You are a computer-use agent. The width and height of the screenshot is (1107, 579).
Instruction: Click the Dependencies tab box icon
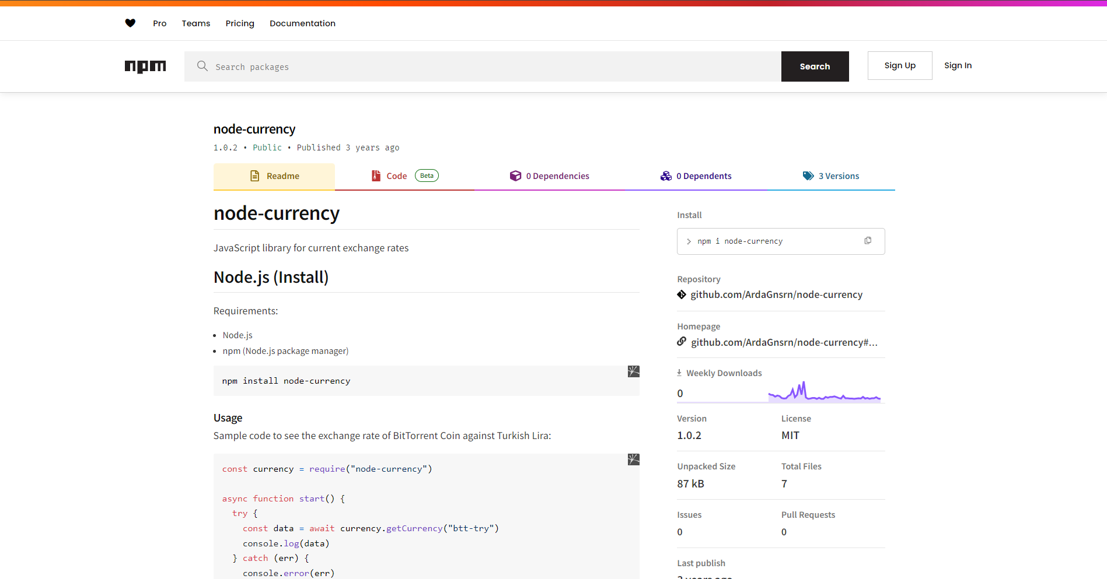pos(515,176)
